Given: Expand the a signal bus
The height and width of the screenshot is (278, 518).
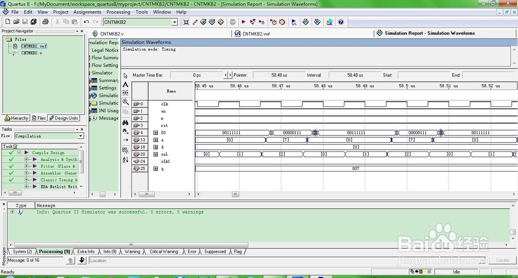Looking at the screenshot, I should point(155,140).
